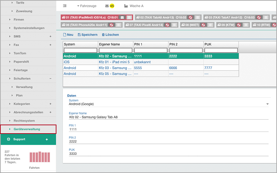Open Systemeinstellungen in the sidebar
The width and height of the screenshot is (277, 173).
coord(29,28)
